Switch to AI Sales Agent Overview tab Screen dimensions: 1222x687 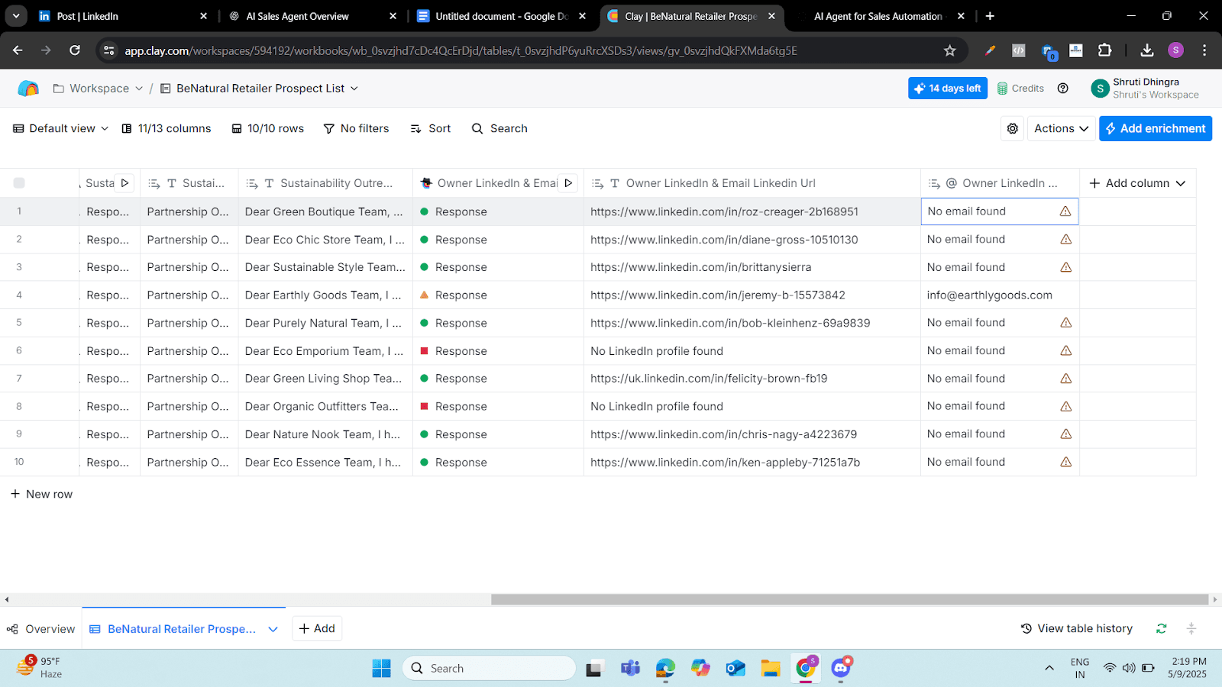tap(313, 16)
